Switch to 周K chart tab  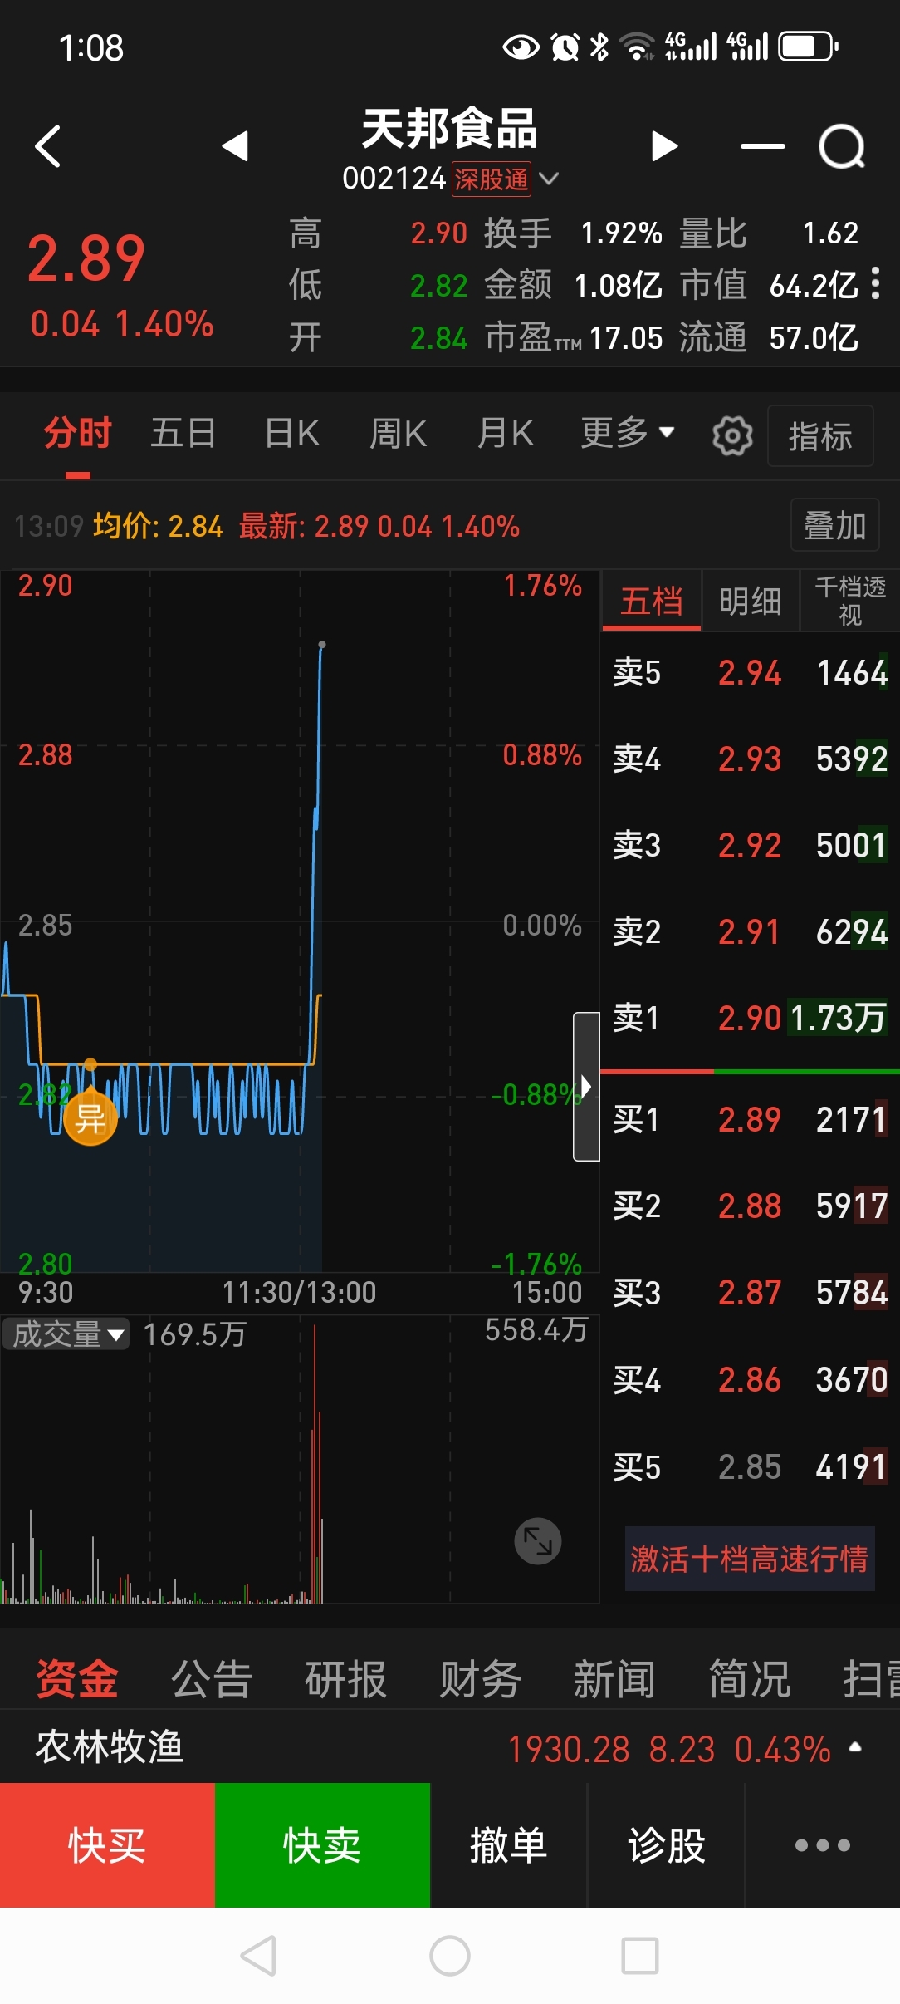(399, 433)
